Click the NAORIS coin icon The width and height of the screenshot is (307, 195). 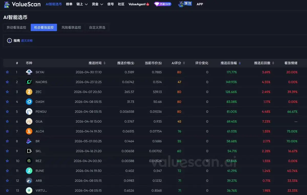click(x=29, y=82)
